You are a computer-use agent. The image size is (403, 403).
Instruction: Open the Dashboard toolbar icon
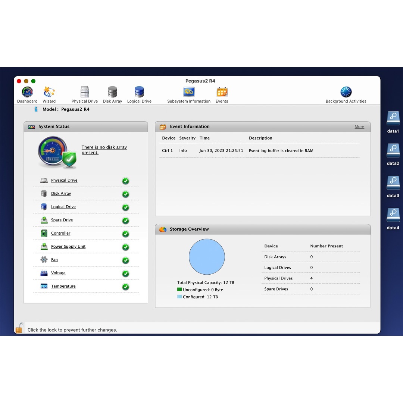(x=27, y=95)
